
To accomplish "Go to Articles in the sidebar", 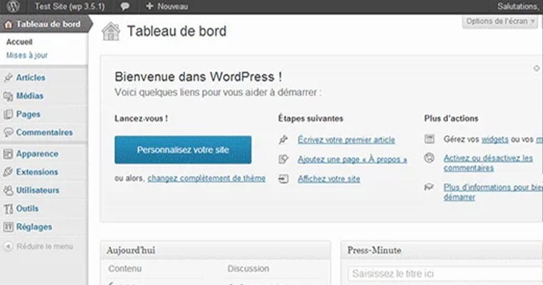I will point(31,78).
